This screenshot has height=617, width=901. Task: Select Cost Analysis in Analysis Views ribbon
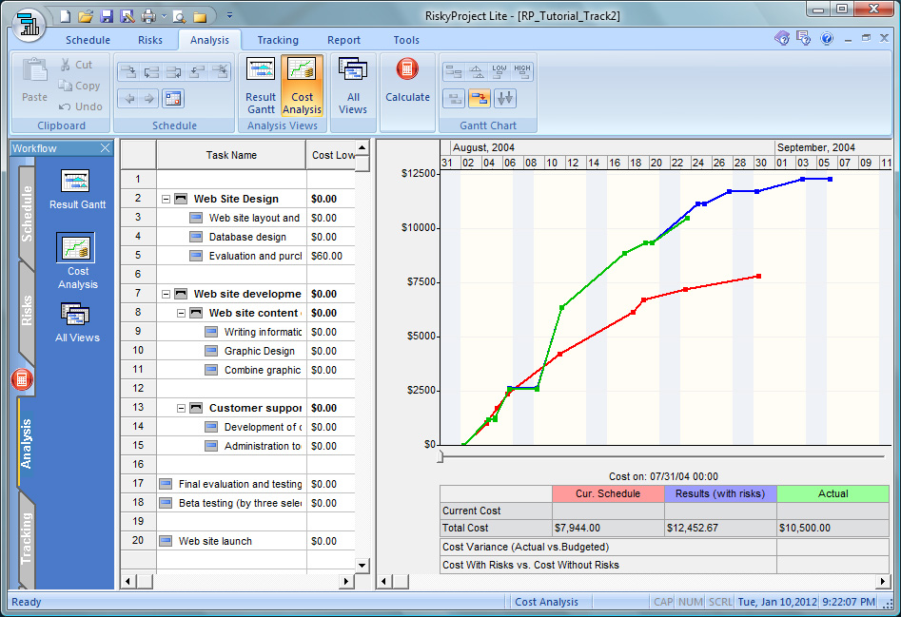tap(303, 86)
